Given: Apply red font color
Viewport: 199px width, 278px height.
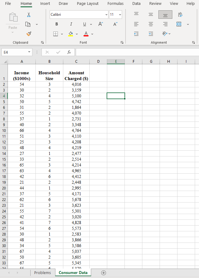Looking at the screenshot, I should pos(86,34).
